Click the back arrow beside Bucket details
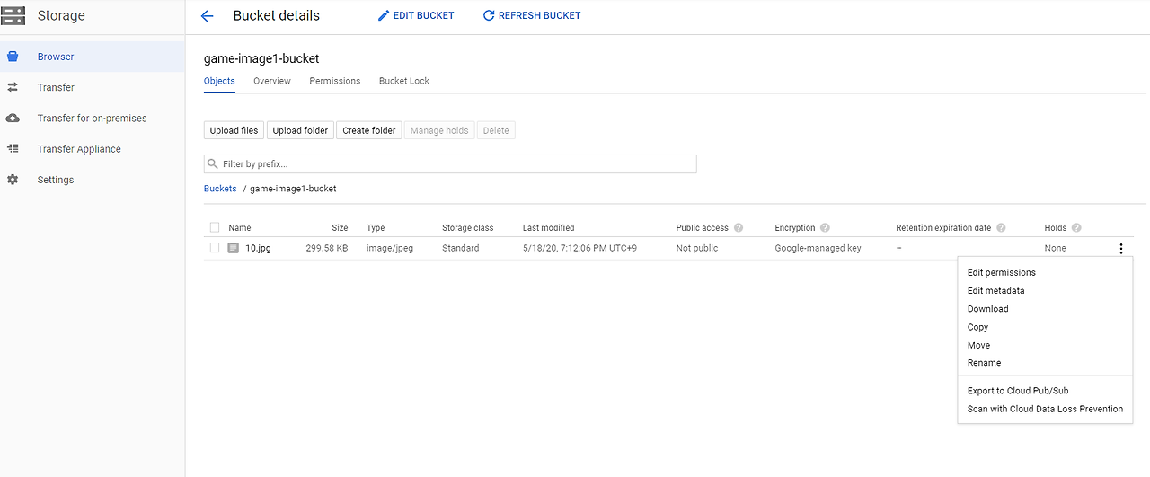The width and height of the screenshot is (1150, 477). click(x=208, y=16)
